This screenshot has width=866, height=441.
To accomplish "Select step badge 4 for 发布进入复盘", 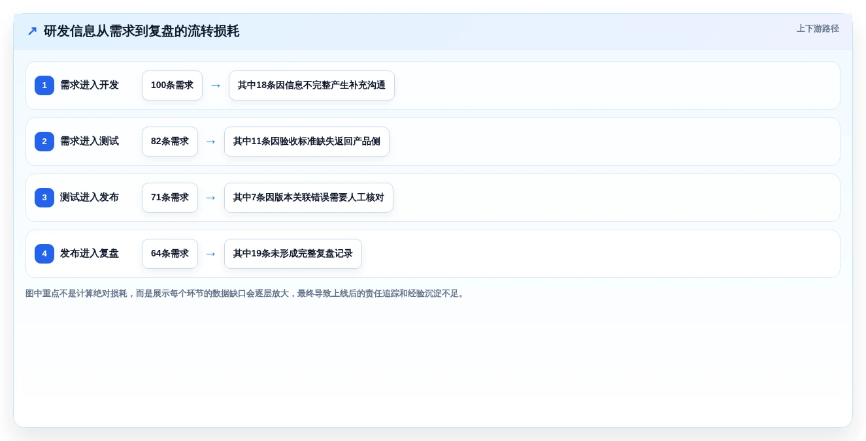I will (x=44, y=254).
